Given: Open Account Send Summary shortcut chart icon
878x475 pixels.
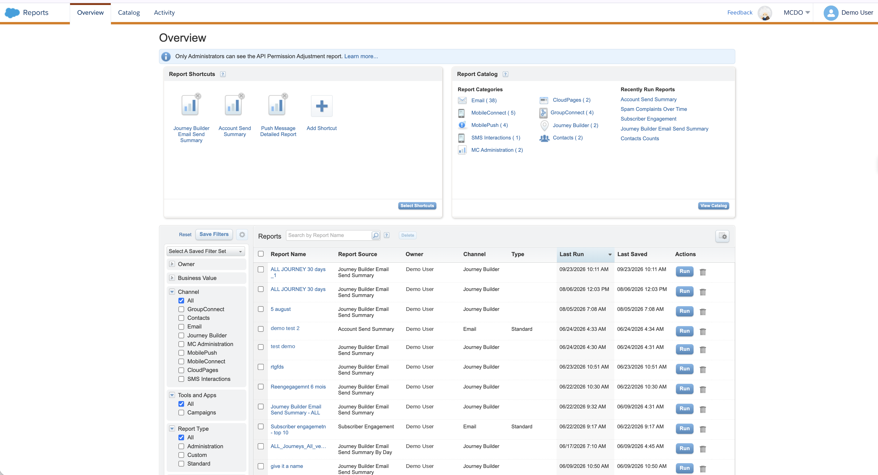Looking at the screenshot, I should 233,106.
